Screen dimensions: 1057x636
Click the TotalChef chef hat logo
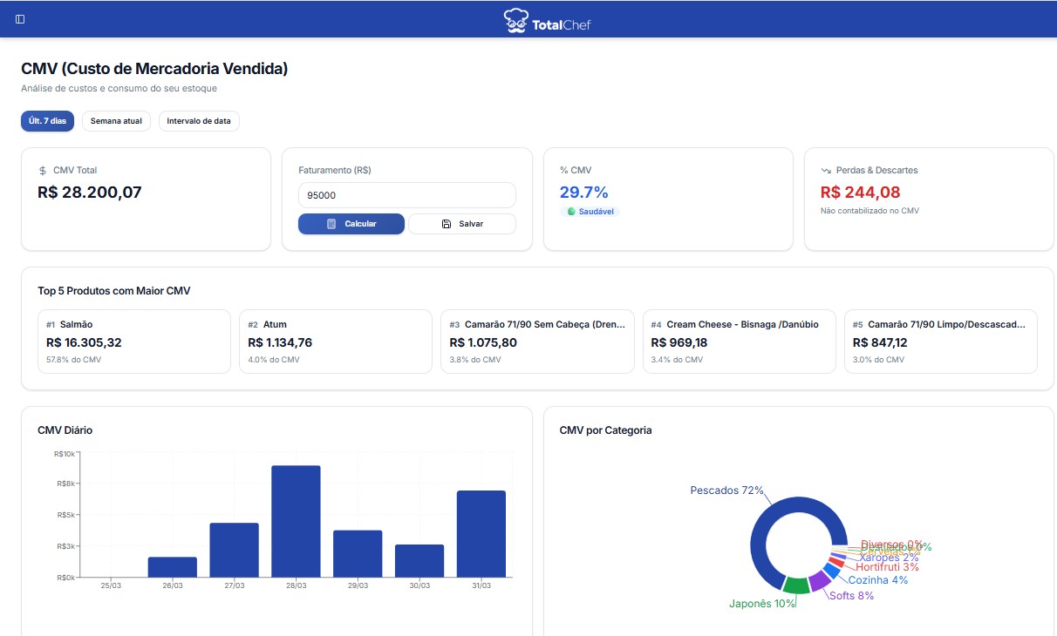[515, 20]
